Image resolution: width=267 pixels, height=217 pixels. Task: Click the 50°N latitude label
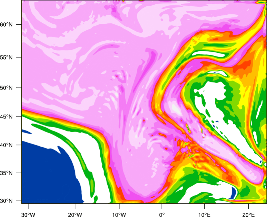(x=6, y=88)
